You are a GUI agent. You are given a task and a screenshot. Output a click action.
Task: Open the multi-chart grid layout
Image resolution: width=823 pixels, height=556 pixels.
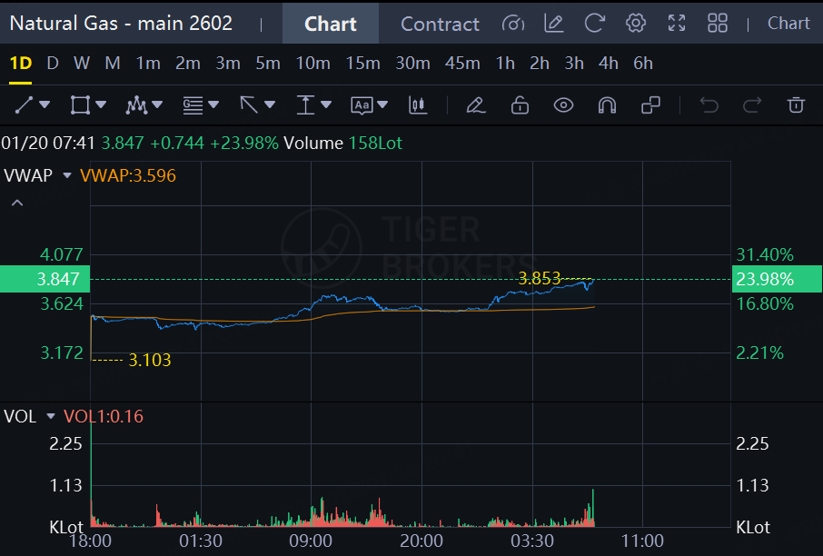click(x=718, y=24)
